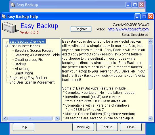This screenshot has height=135, width=155.
Task: Click the large Easy Backup heading
Action: point(39,26)
